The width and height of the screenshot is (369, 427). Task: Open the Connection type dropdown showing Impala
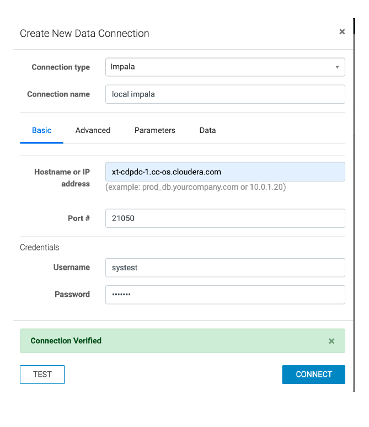pos(225,67)
